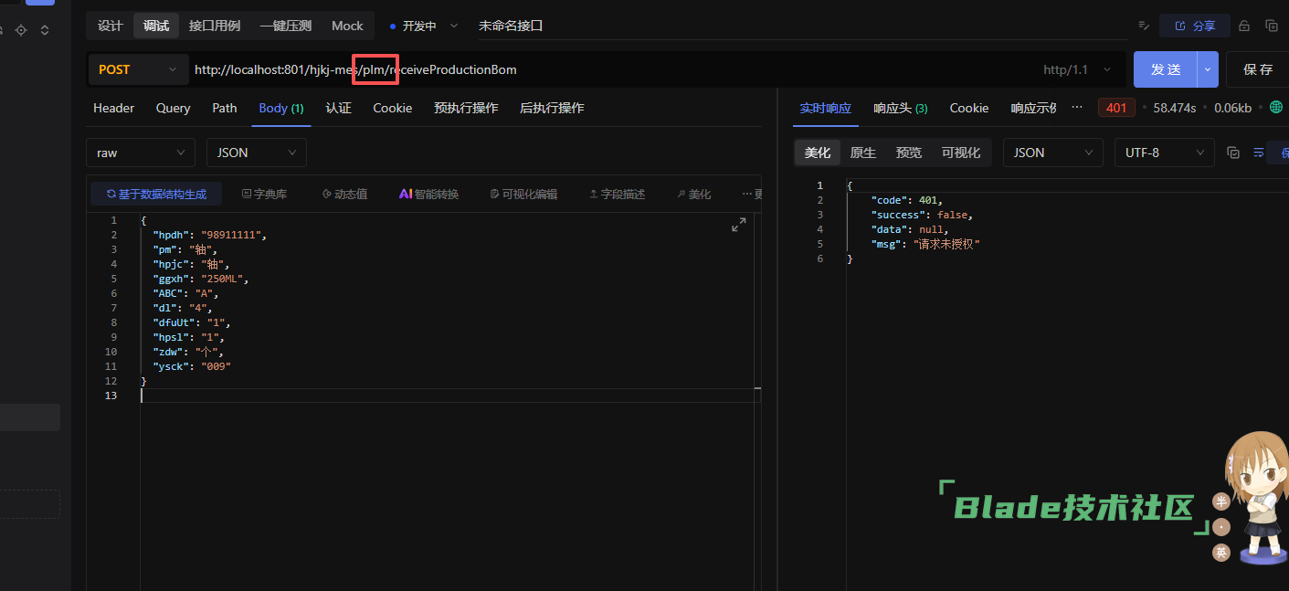Toggle word wrap icon in the response toolbar
Screen dimensions: 1289x591
click(1259, 153)
